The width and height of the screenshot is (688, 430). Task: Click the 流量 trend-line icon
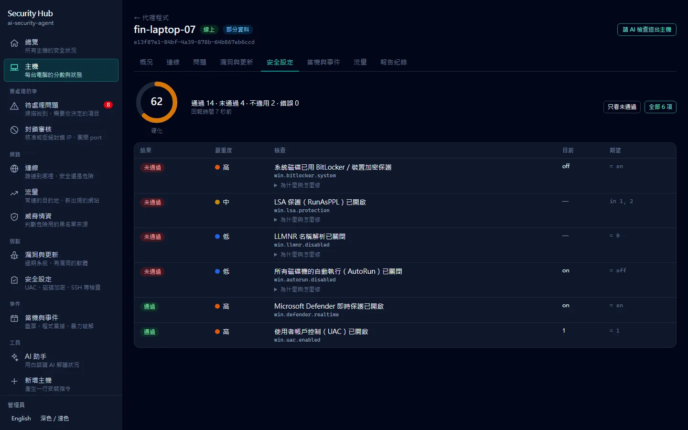coord(14,193)
